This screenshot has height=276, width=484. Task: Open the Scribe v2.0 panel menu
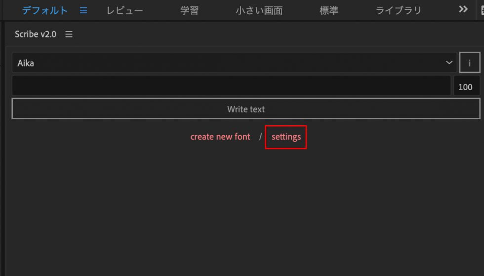coord(69,34)
